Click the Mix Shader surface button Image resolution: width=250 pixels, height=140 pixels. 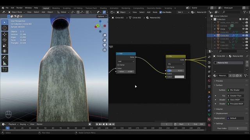(235, 90)
